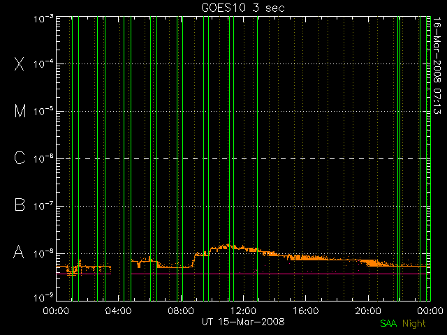Click the M flare class label
The height and width of the screenshot is (335, 447).
20,111
